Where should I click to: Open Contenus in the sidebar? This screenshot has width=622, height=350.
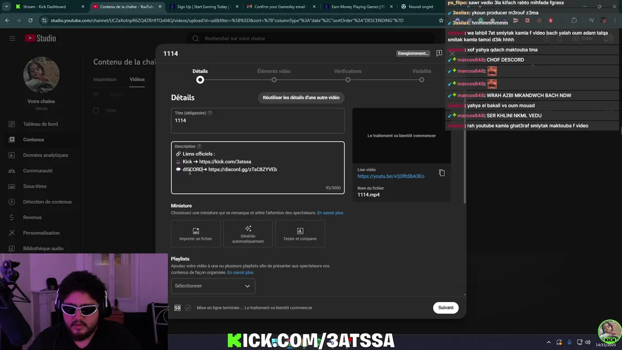click(34, 140)
